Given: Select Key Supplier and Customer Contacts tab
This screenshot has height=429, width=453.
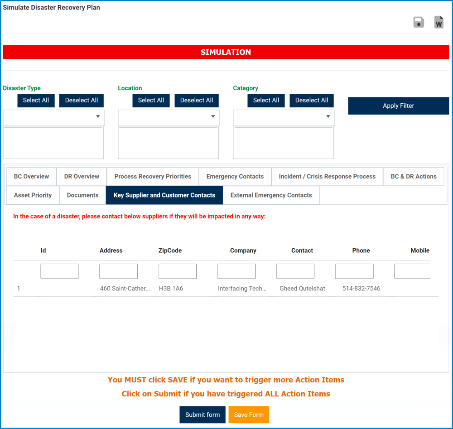Looking at the screenshot, I should (164, 195).
